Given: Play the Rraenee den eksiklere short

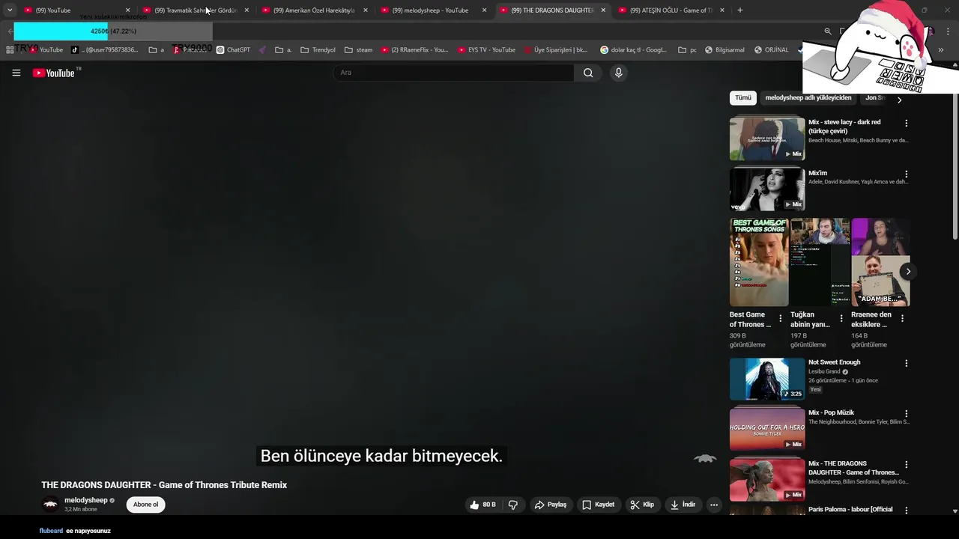Looking at the screenshot, I should tap(880, 262).
